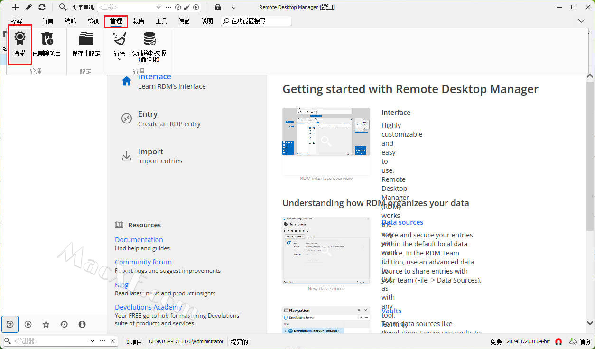Open the Interface getting-started item
Image resolution: width=595 pixels, height=349 pixels.
(164, 82)
